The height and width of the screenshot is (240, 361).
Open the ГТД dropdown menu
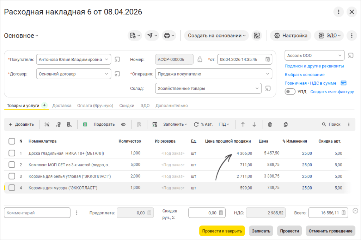pyautogui.click(x=224, y=125)
